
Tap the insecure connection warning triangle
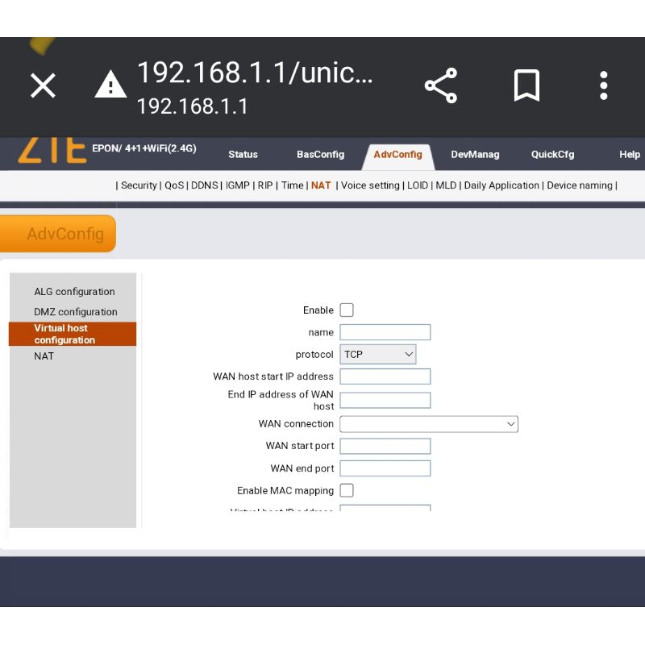(110, 85)
